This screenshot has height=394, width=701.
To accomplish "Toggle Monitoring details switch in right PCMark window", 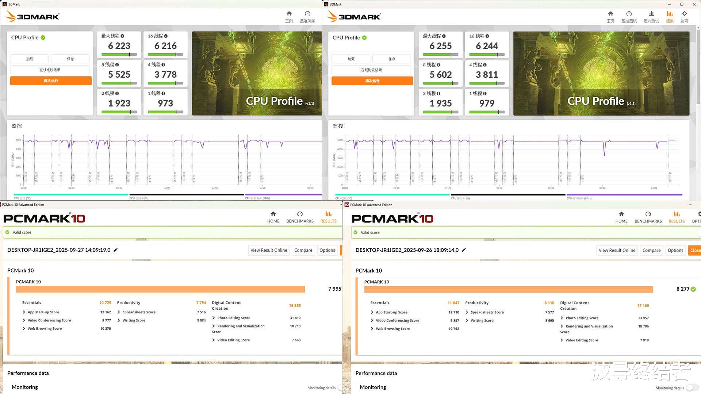I will (692, 388).
